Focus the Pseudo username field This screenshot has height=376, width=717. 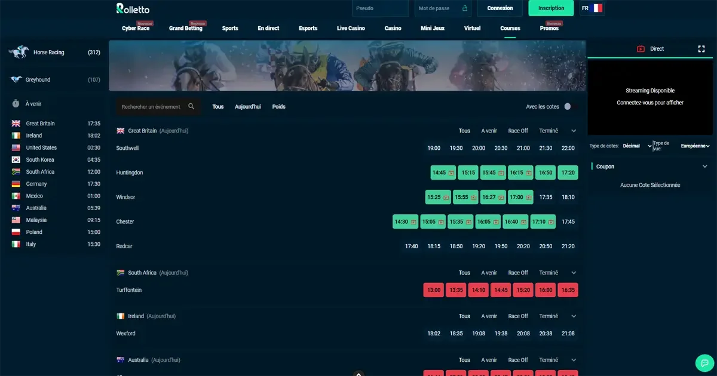click(381, 8)
